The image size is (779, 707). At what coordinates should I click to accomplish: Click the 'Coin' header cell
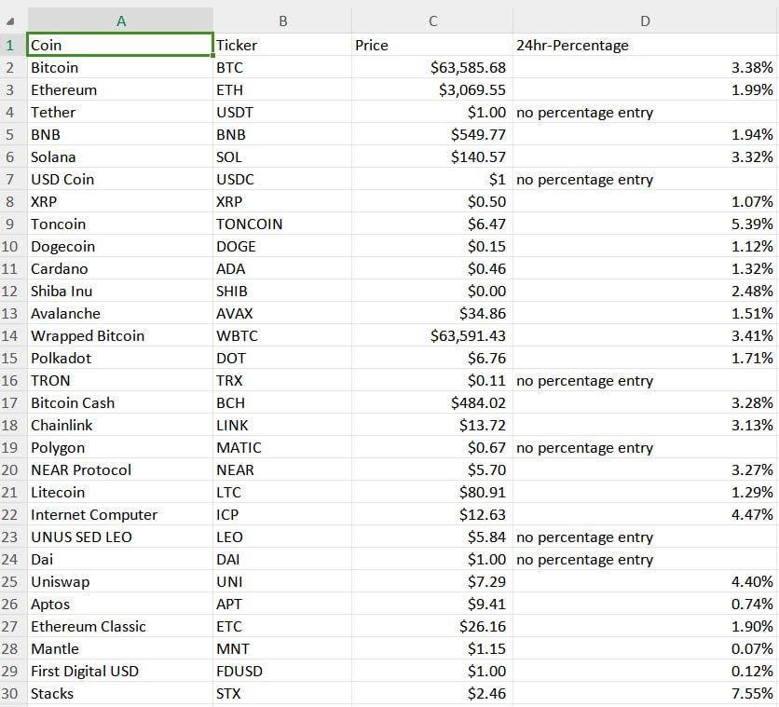(120, 45)
